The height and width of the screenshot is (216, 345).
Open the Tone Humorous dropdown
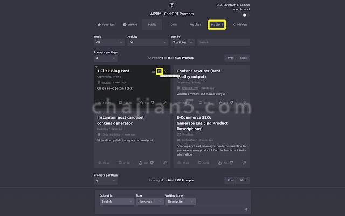click(x=150, y=201)
